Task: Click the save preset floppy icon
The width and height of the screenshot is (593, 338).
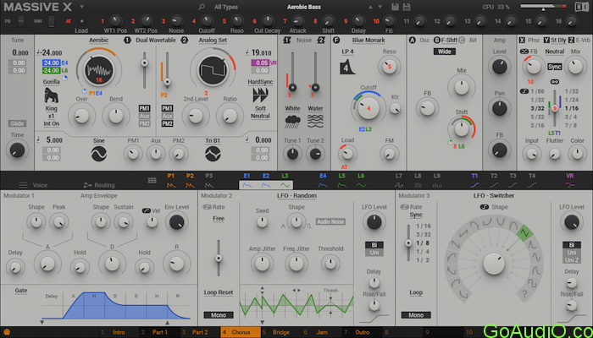Action: coord(395,7)
